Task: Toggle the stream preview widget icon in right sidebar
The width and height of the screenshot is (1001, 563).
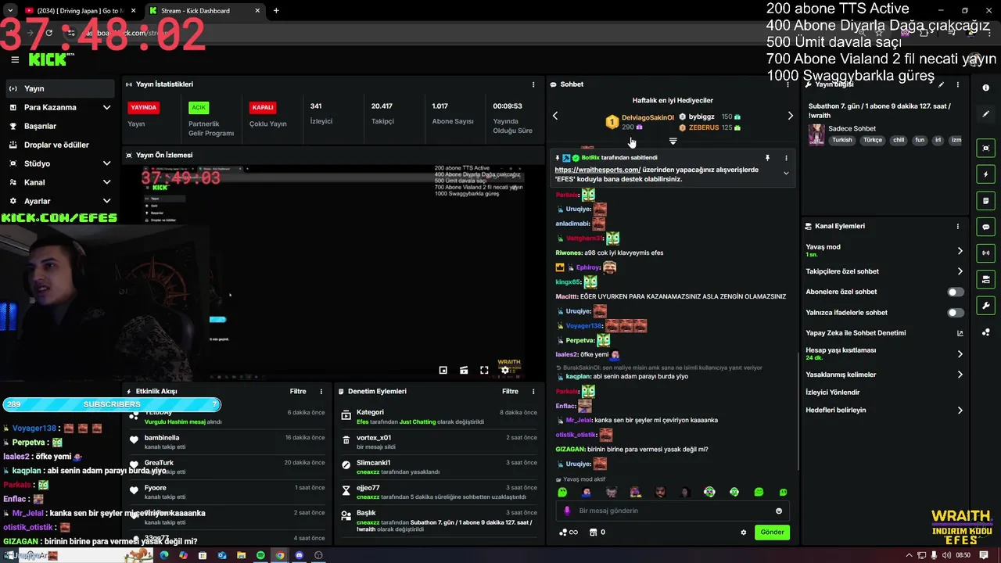Action: [x=986, y=148]
